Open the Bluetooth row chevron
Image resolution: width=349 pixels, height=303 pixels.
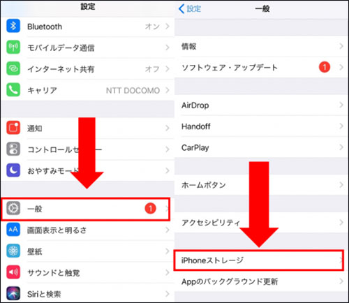[168, 26]
